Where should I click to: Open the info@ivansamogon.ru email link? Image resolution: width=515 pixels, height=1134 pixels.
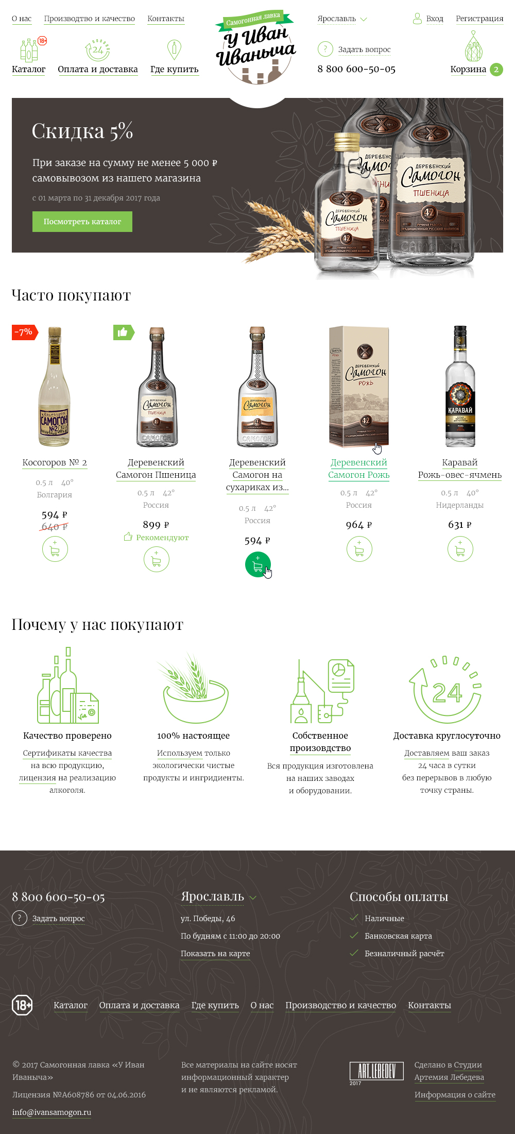point(51,1112)
